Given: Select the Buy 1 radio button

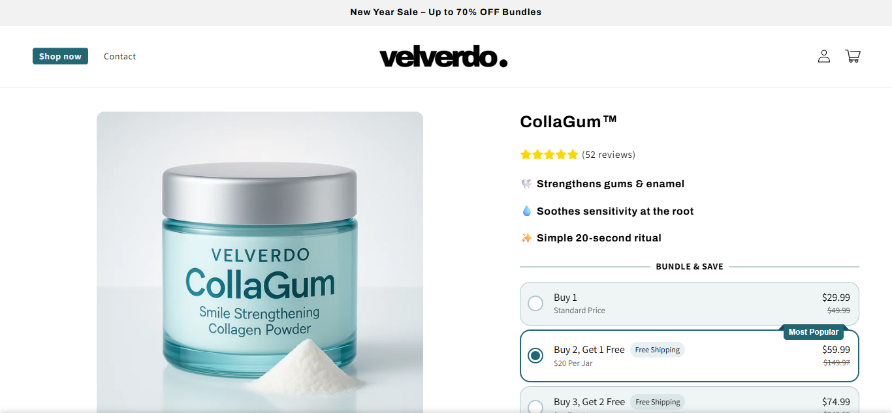Looking at the screenshot, I should pos(535,303).
